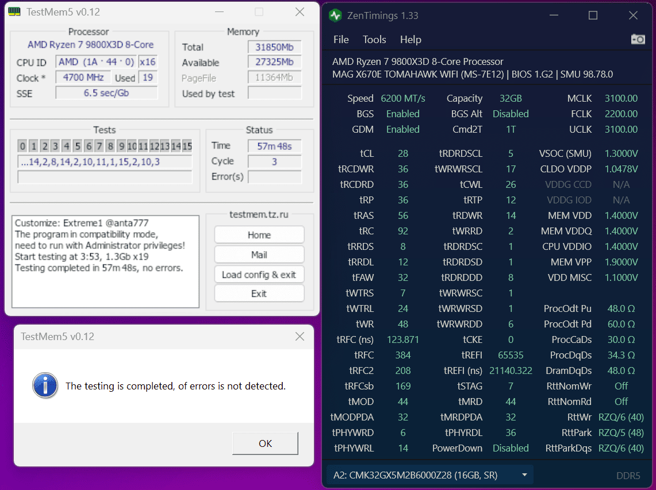656x490 pixels.
Task: Click the Home button in TestMem5
Action: point(259,235)
